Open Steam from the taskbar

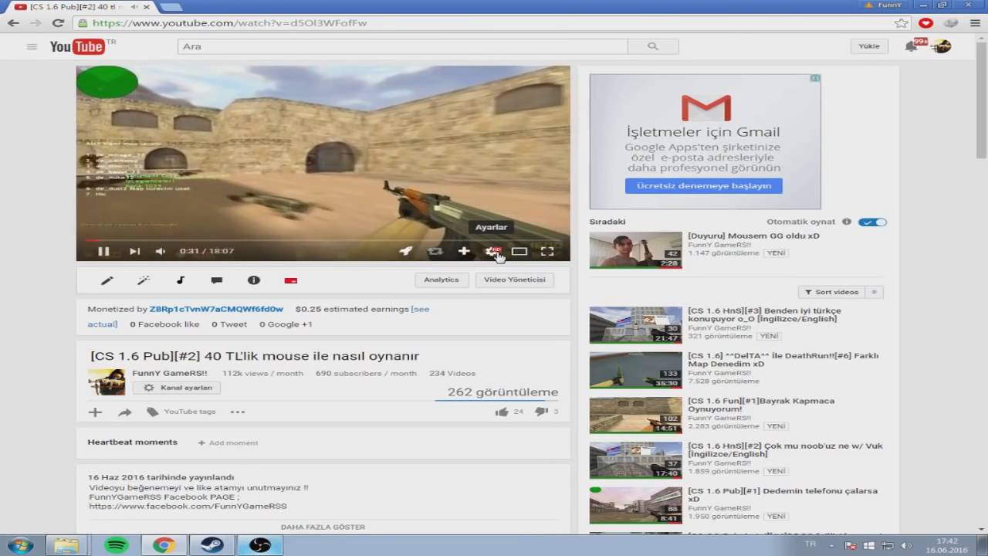pos(211,545)
